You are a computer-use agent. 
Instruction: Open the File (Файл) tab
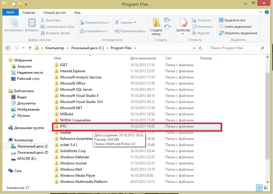point(11,12)
